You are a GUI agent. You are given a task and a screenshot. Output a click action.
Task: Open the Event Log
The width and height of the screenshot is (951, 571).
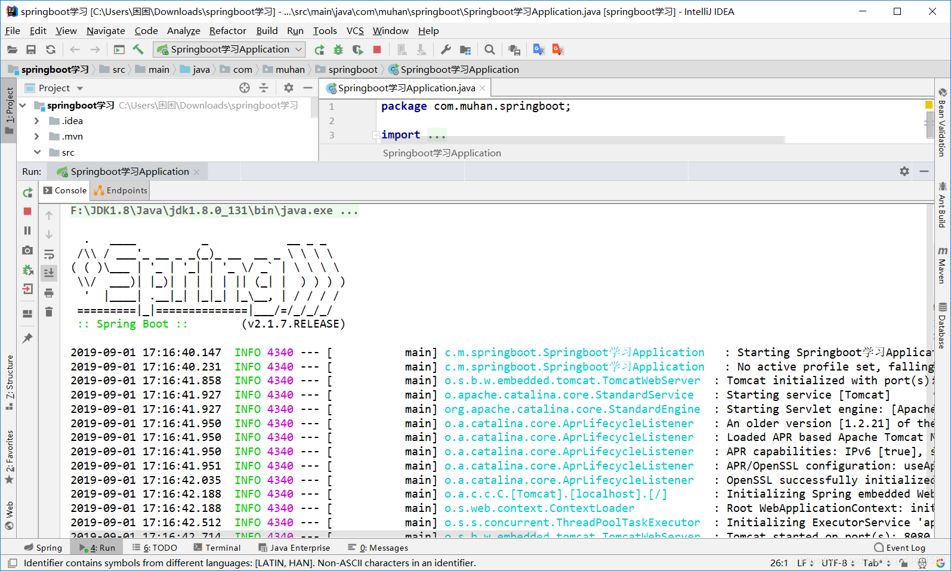tap(900, 548)
